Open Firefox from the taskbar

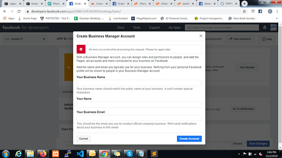pos(43,154)
